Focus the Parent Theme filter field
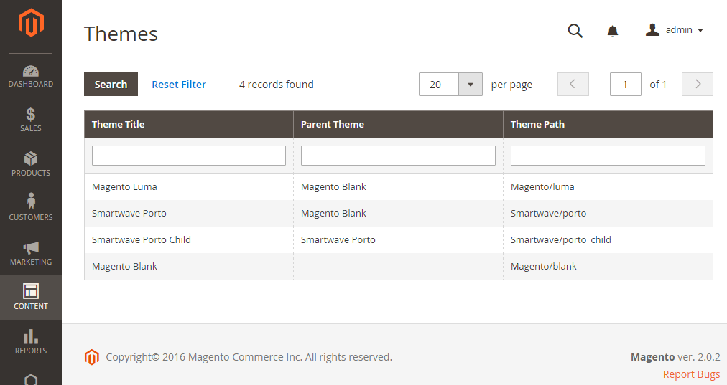Screen dimensions: 727x385 (x=398, y=156)
